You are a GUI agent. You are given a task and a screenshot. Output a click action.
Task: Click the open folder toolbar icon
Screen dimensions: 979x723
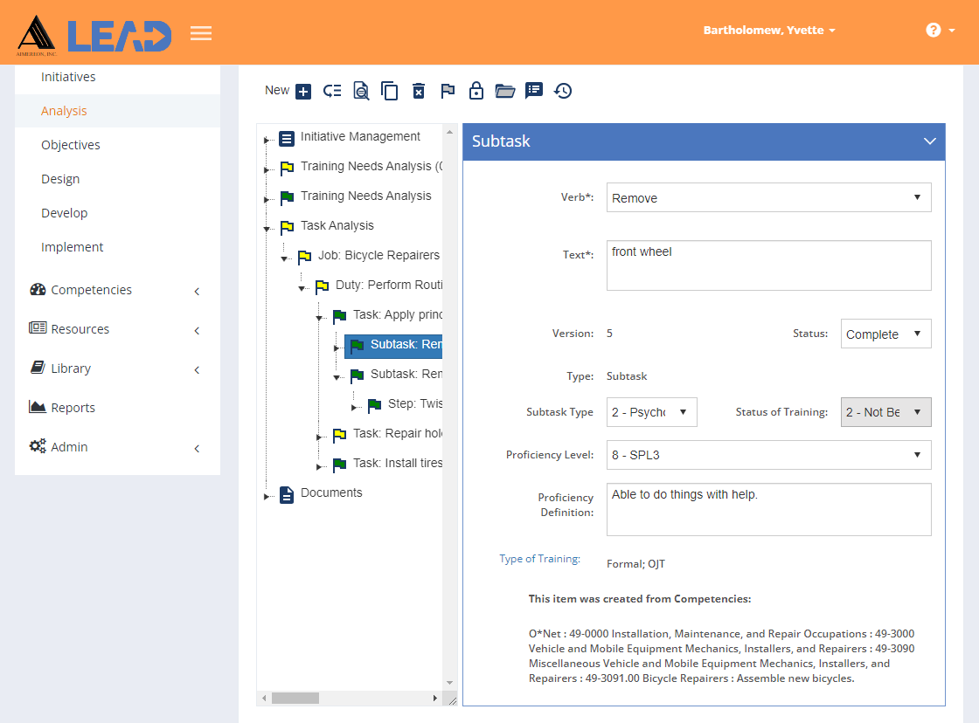(x=504, y=91)
